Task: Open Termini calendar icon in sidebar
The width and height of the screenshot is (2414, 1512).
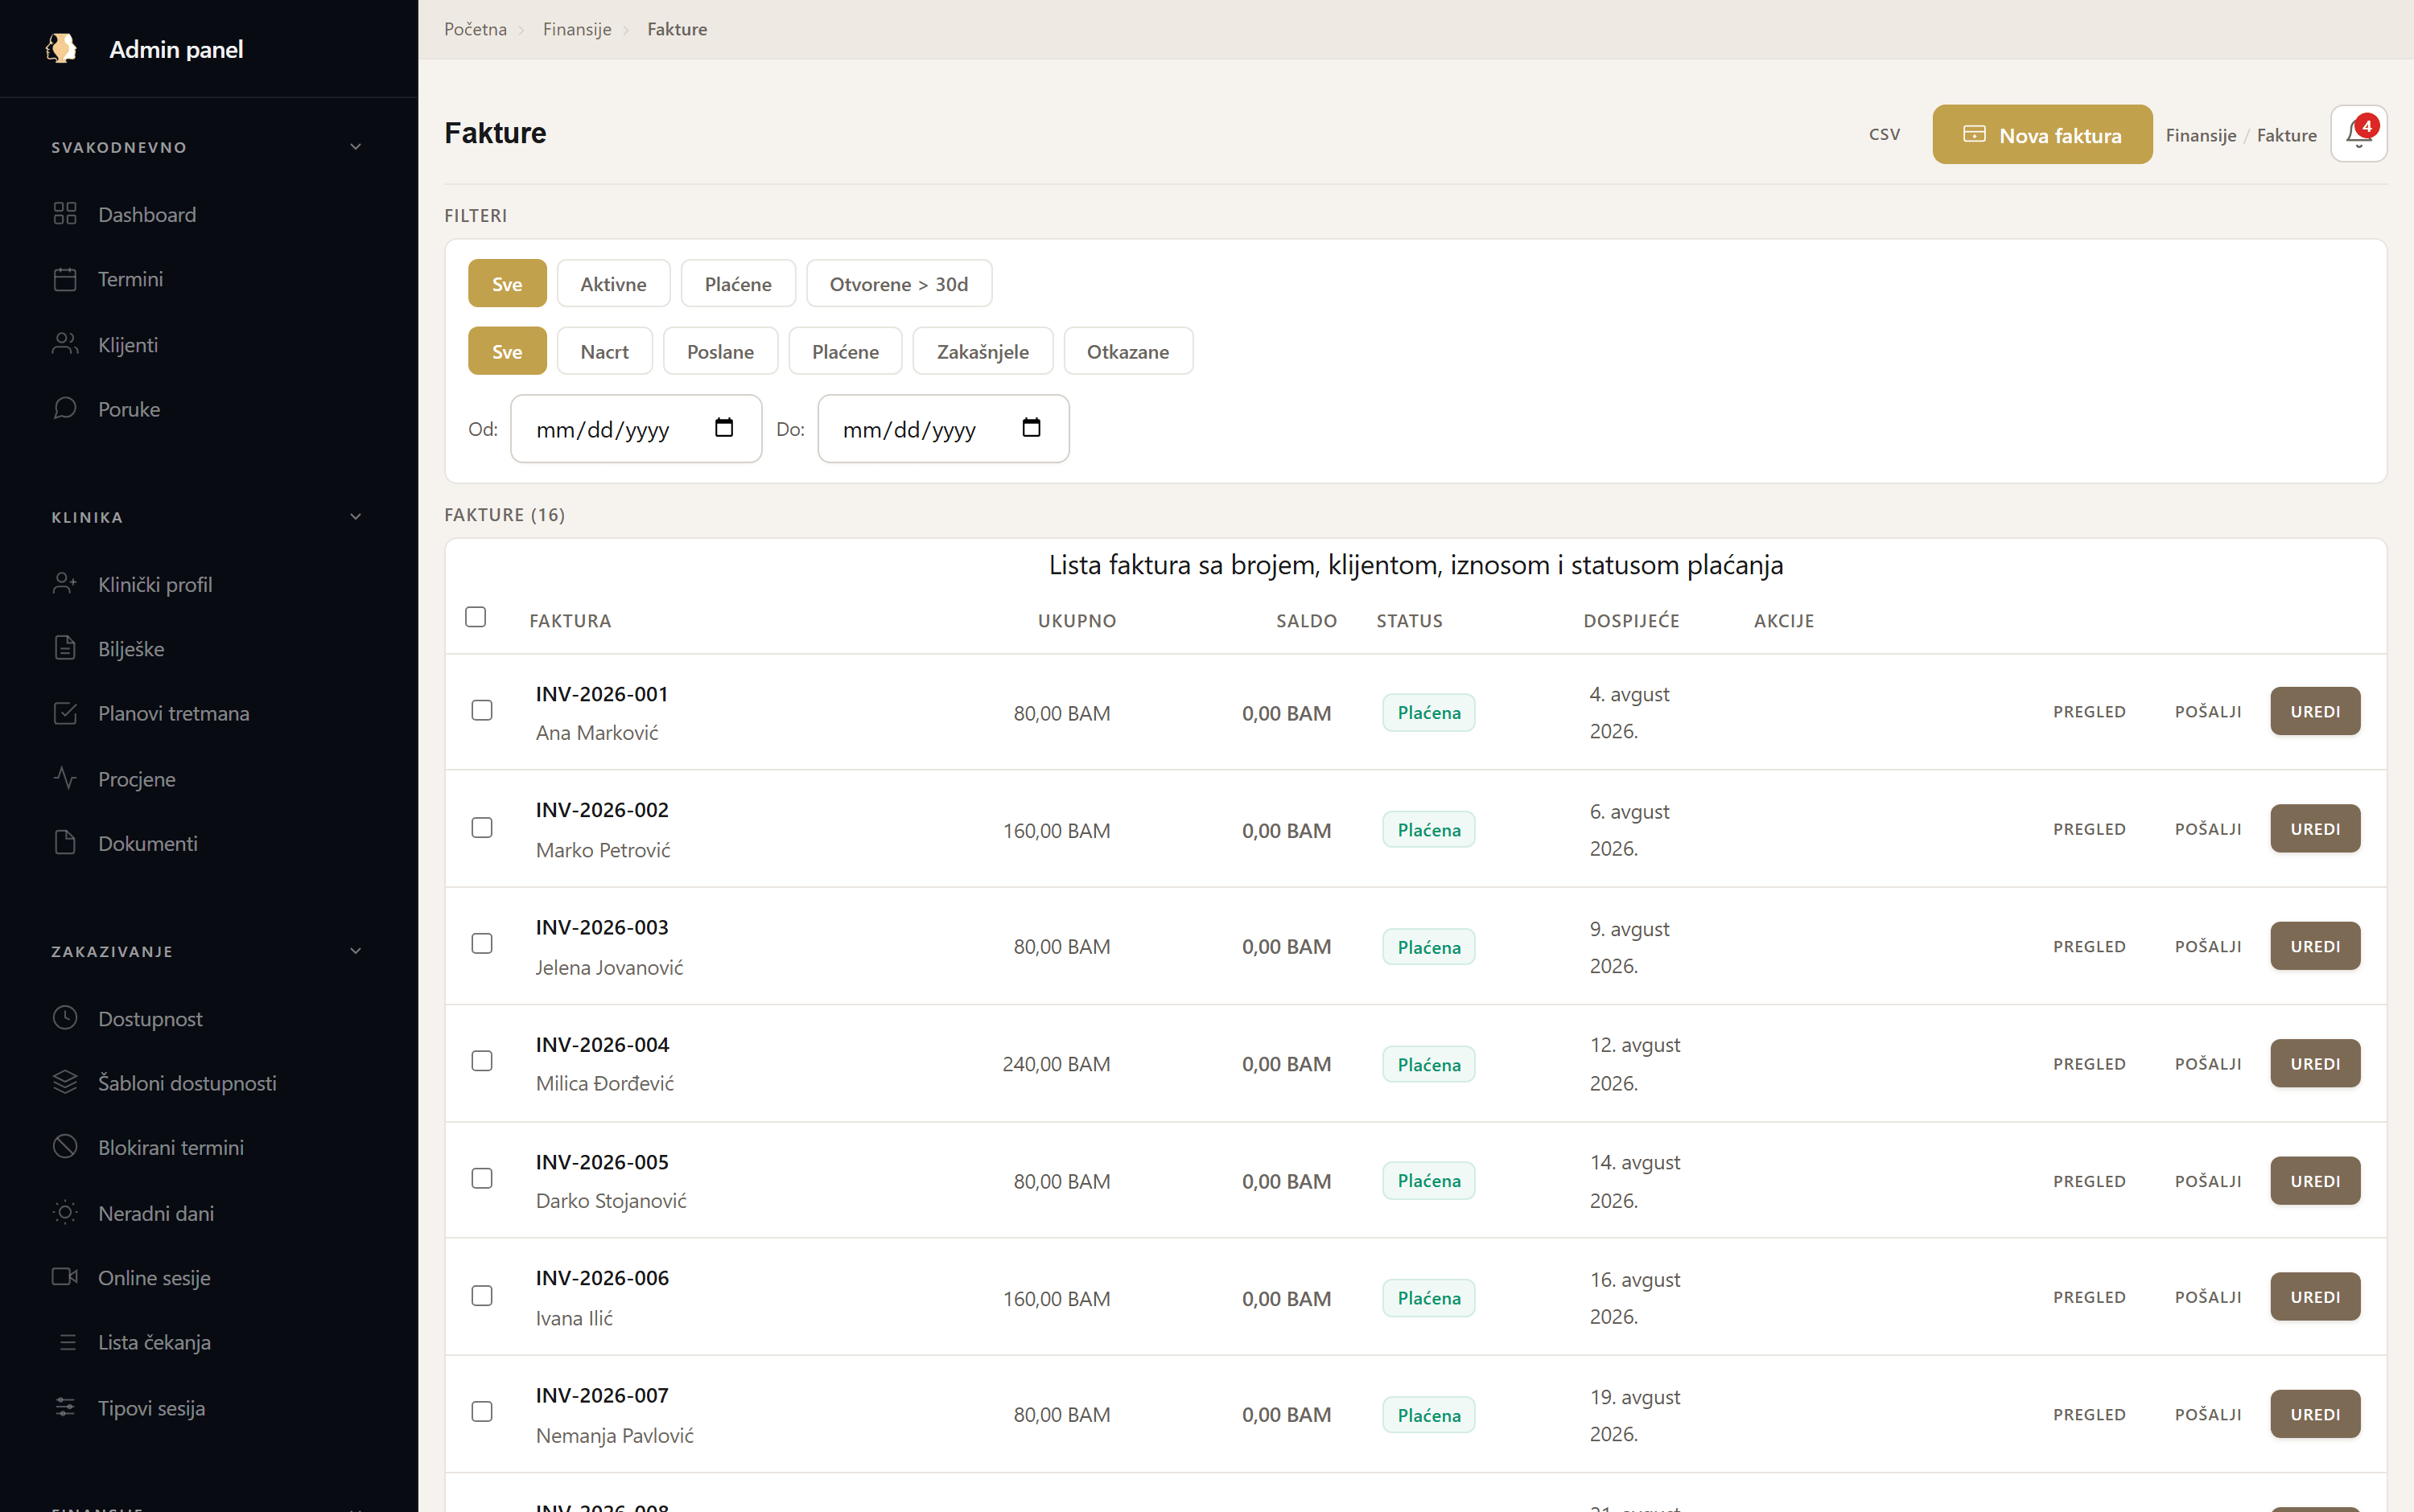Action: click(x=65, y=279)
